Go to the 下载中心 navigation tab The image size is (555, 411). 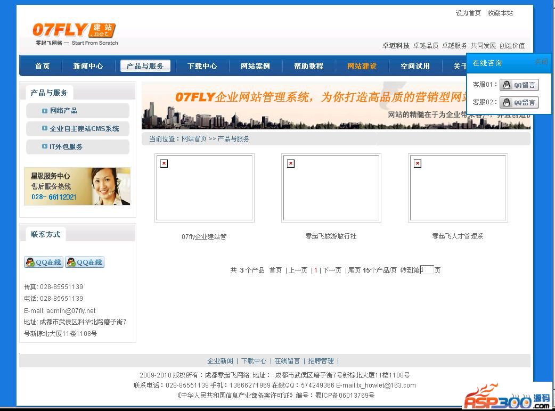[202, 66]
